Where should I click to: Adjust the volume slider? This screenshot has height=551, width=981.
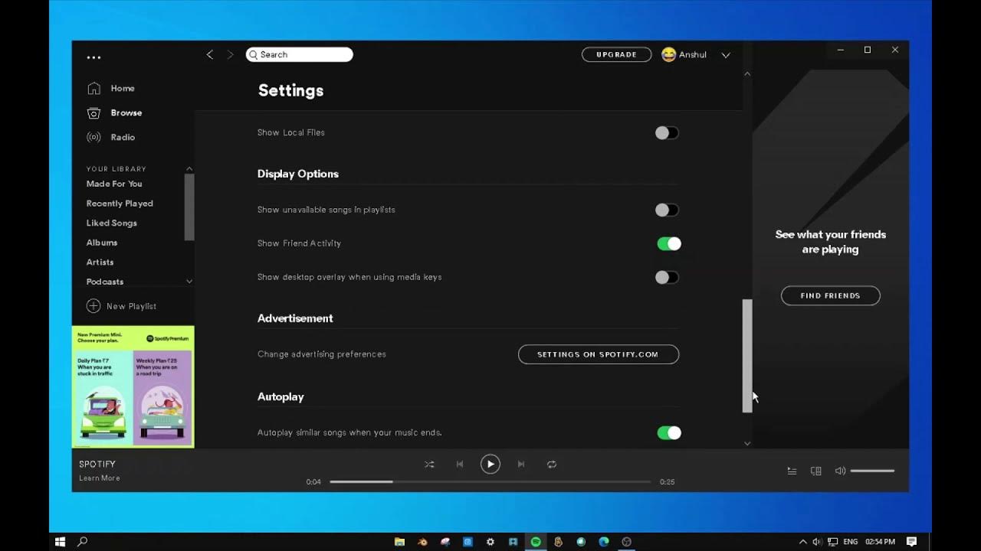[872, 471]
